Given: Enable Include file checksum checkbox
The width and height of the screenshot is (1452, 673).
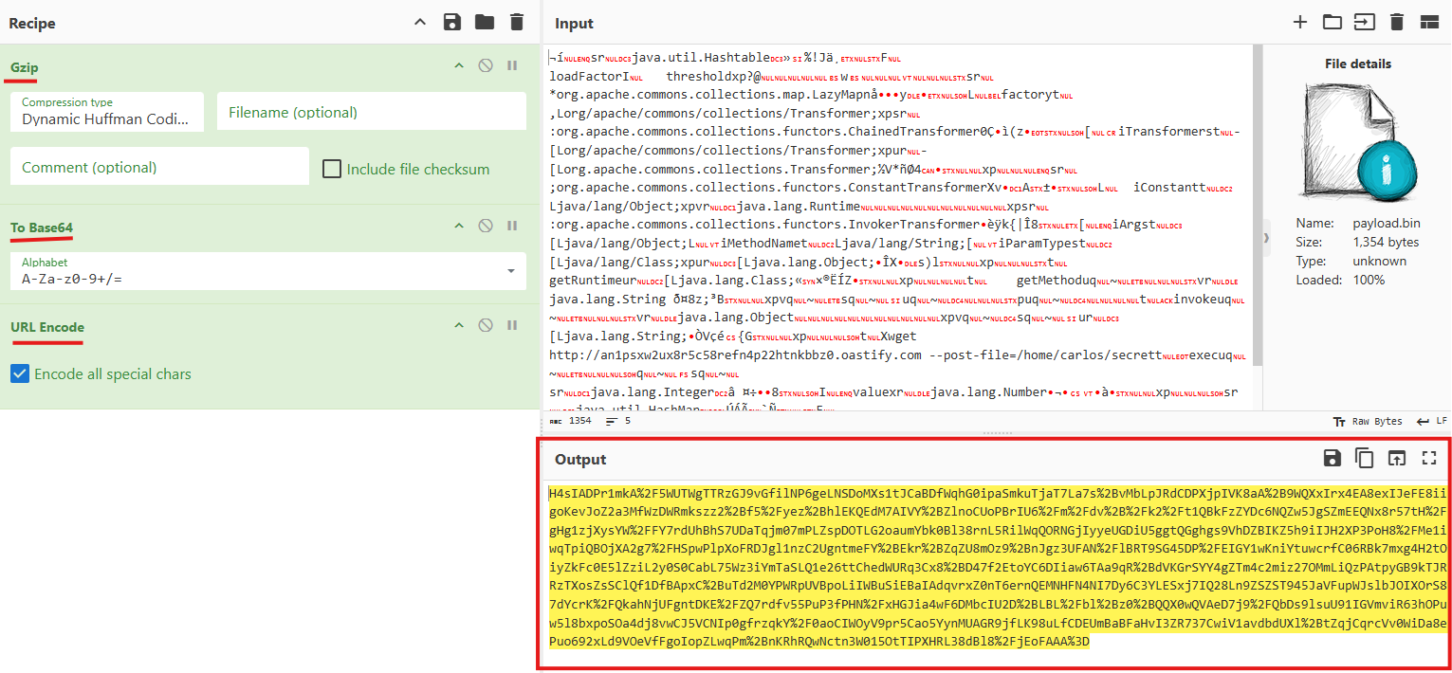Looking at the screenshot, I should point(332,169).
